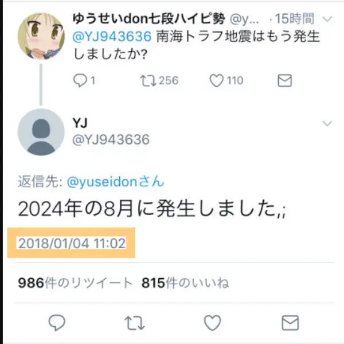Share YJ's tweet via the bottom envelope icon

click(x=290, y=323)
